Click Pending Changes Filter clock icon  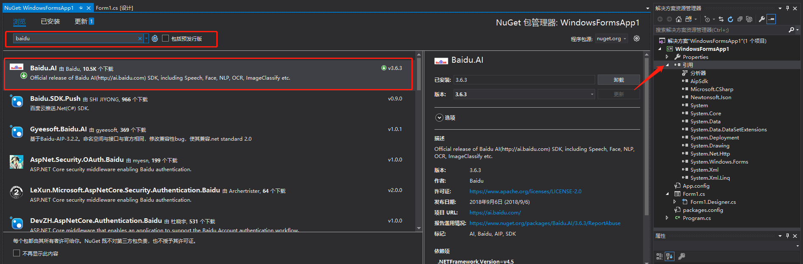(x=707, y=19)
